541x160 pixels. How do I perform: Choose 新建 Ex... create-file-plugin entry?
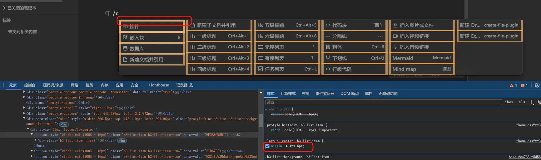click(489, 36)
